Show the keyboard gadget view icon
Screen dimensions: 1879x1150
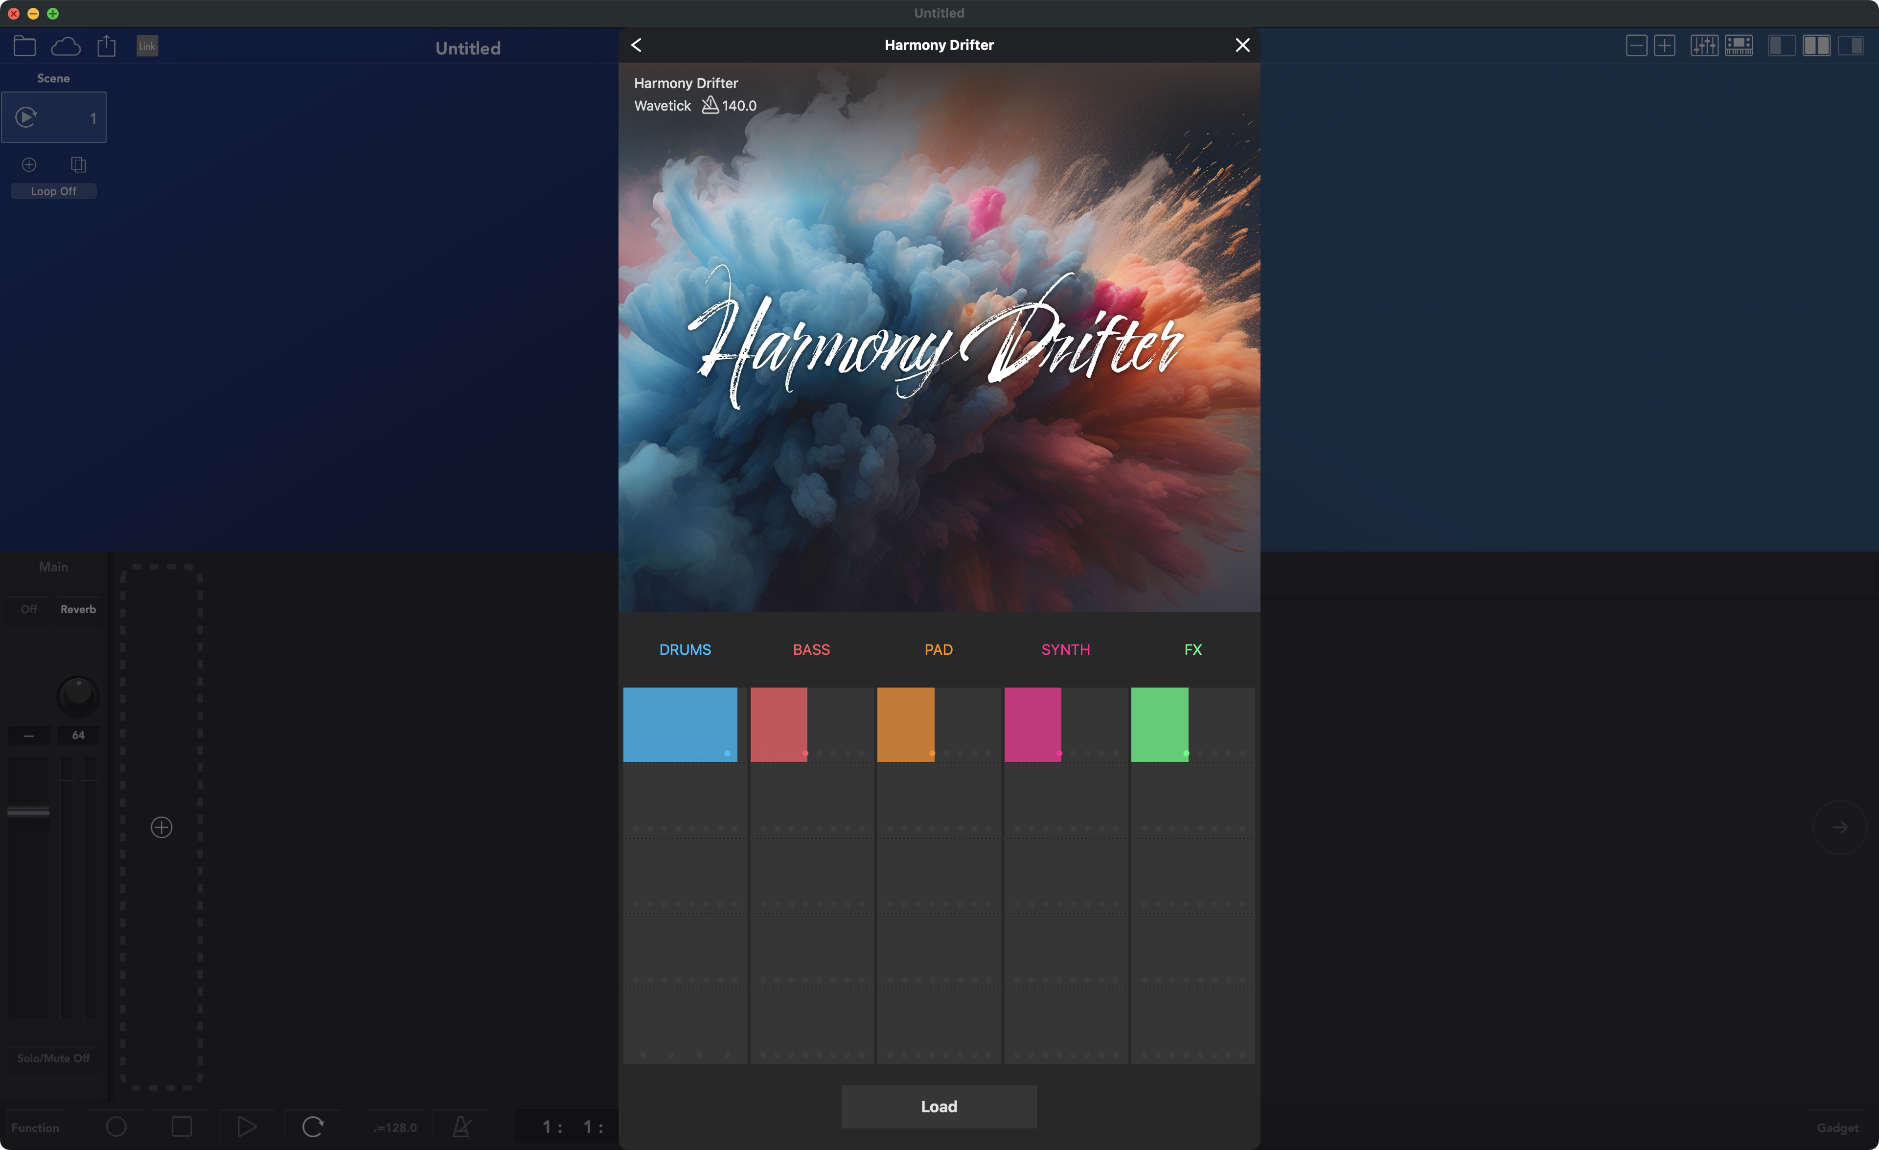pos(1739,46)
